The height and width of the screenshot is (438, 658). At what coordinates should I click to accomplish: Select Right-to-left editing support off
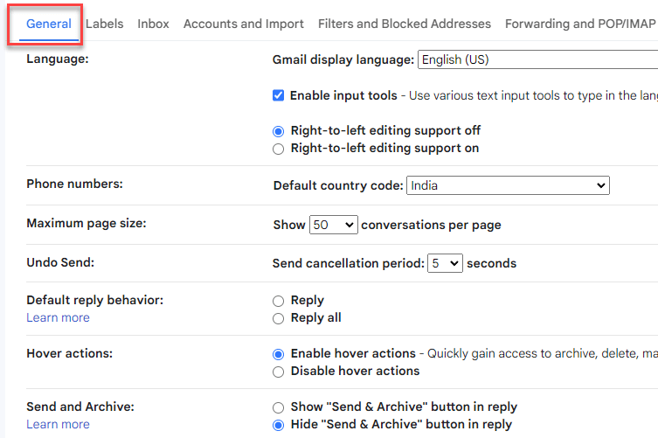pos(279,131)
